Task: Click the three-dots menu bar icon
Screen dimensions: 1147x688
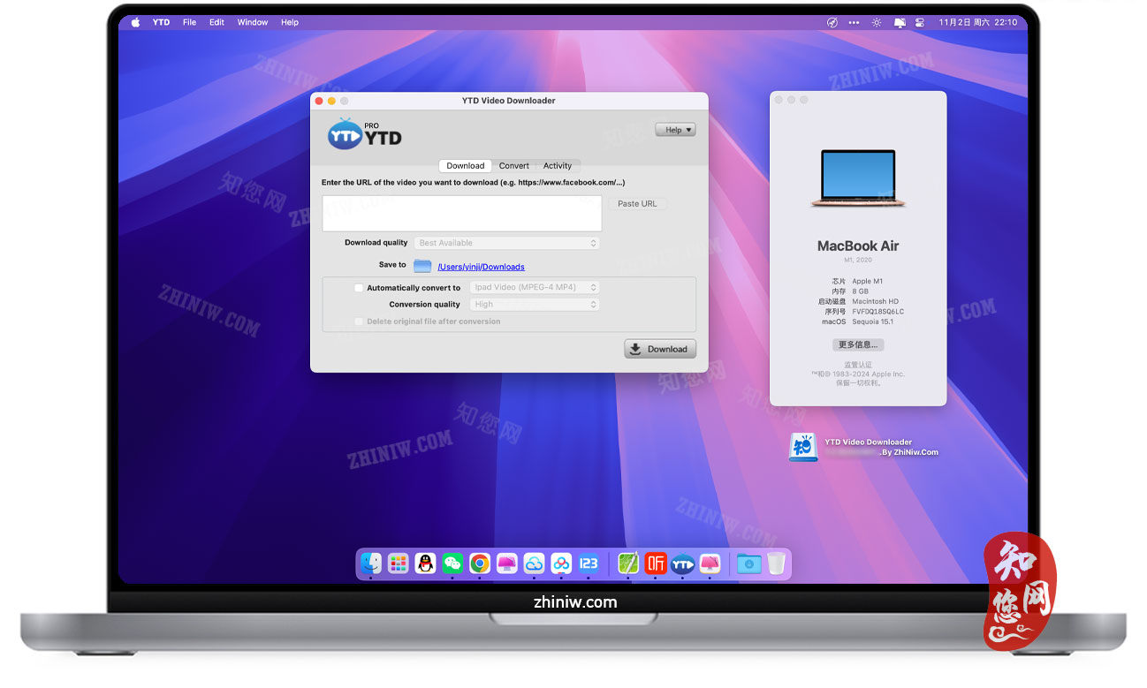Action: (x=854, y=22)
